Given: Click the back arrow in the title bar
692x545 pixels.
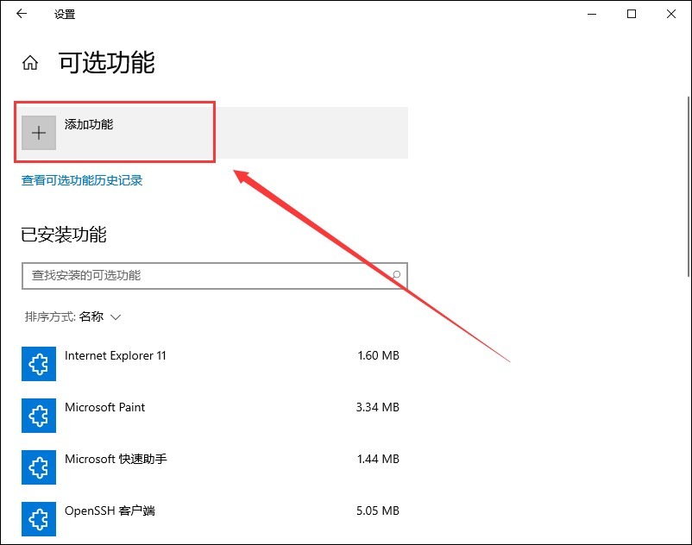Looking at the screenshot, I should pyautogui.click(x=21, y=14).
